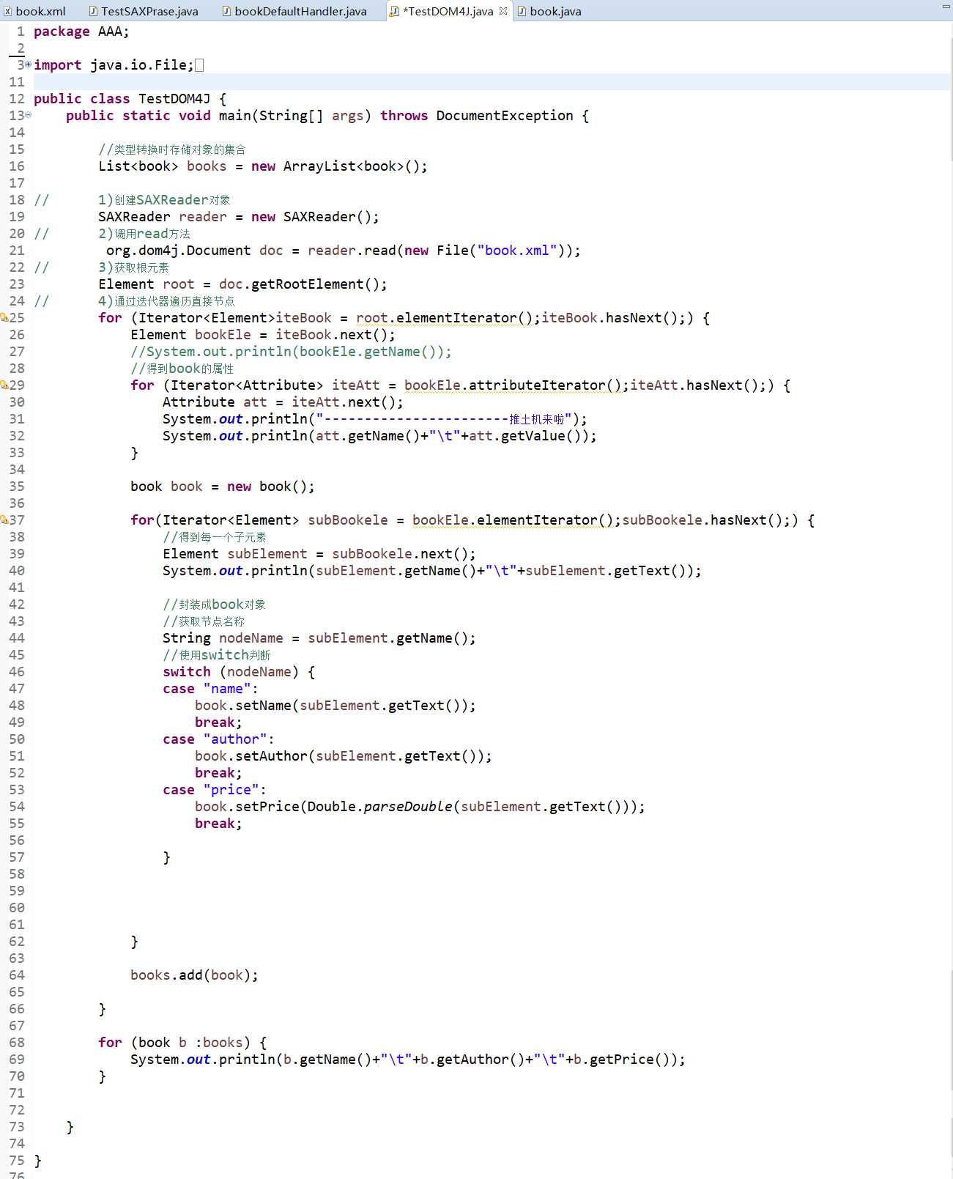Click the warning marker on line 37

coord(4,520)
